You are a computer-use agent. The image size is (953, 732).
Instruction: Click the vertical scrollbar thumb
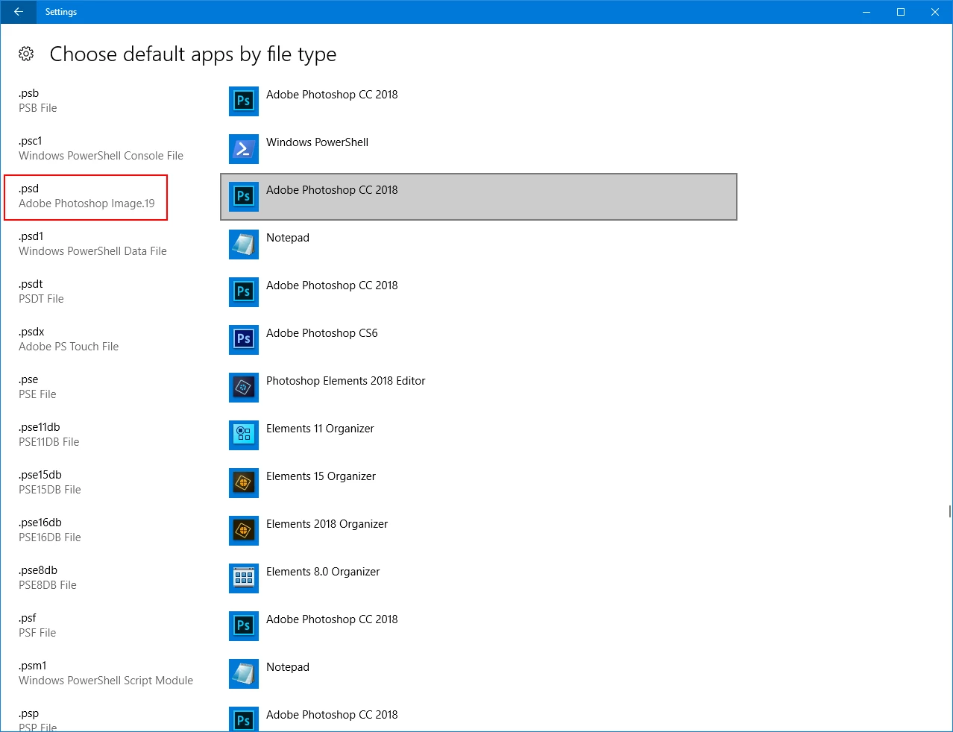click(949, 511)
